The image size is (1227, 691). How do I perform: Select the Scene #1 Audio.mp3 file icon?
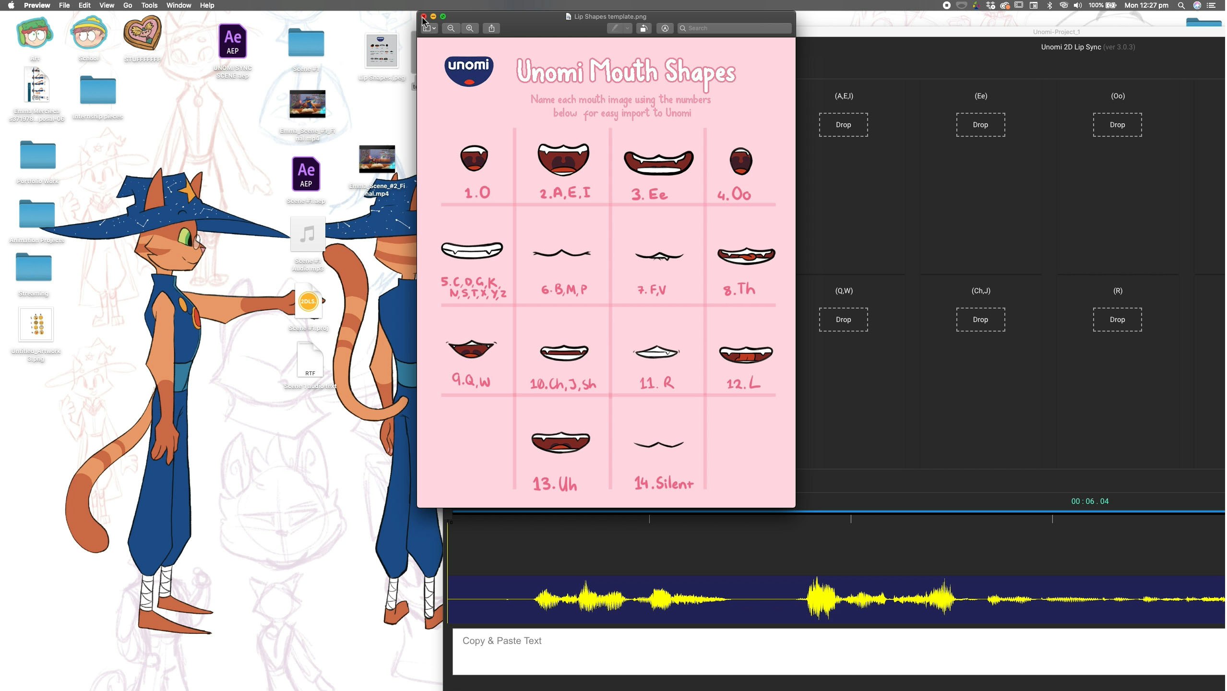click(308, 234)
